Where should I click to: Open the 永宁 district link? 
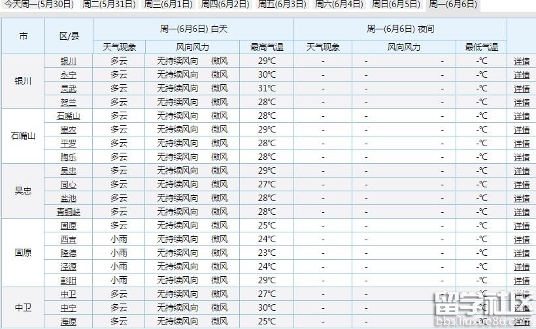69,75
